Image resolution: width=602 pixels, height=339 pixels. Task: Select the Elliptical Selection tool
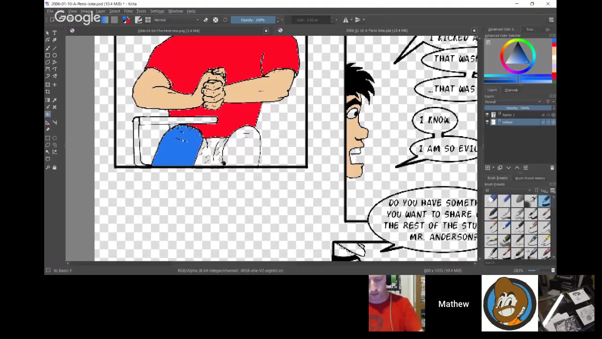(55, 138)
